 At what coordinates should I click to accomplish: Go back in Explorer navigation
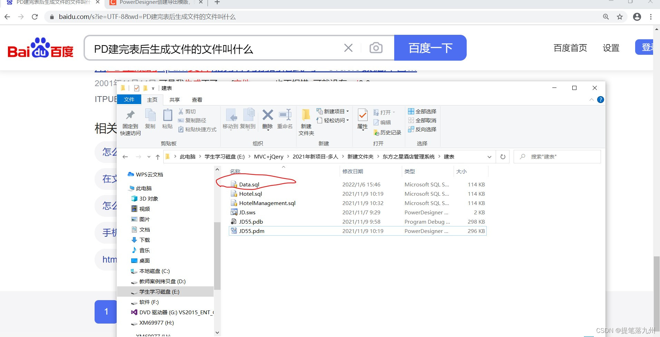coord(125,157)
